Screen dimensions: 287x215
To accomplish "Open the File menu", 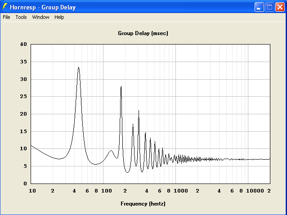I will click(6, 17).
